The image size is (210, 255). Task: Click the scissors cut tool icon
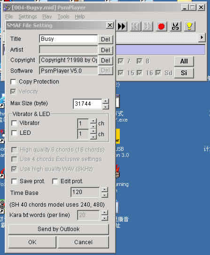coord(175,26)
